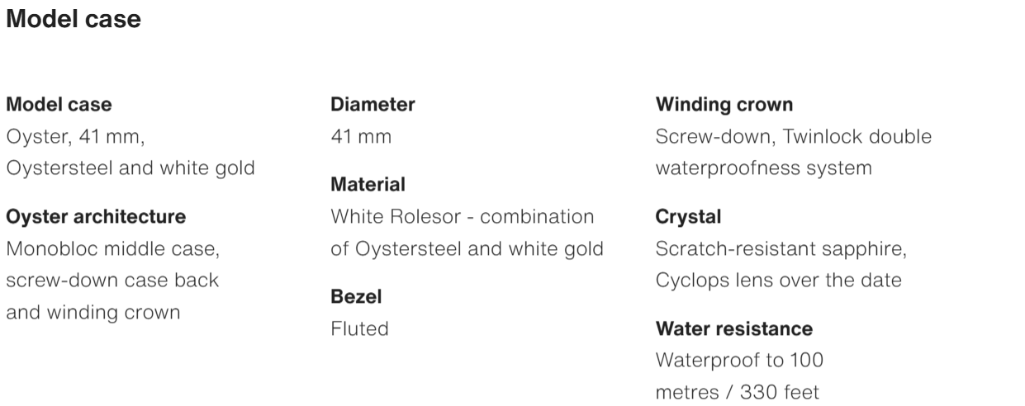Viewport: 1025px width, 406px height.
Task: Select the 'White Rolesor - combination' text line
Action: [462, 217]
